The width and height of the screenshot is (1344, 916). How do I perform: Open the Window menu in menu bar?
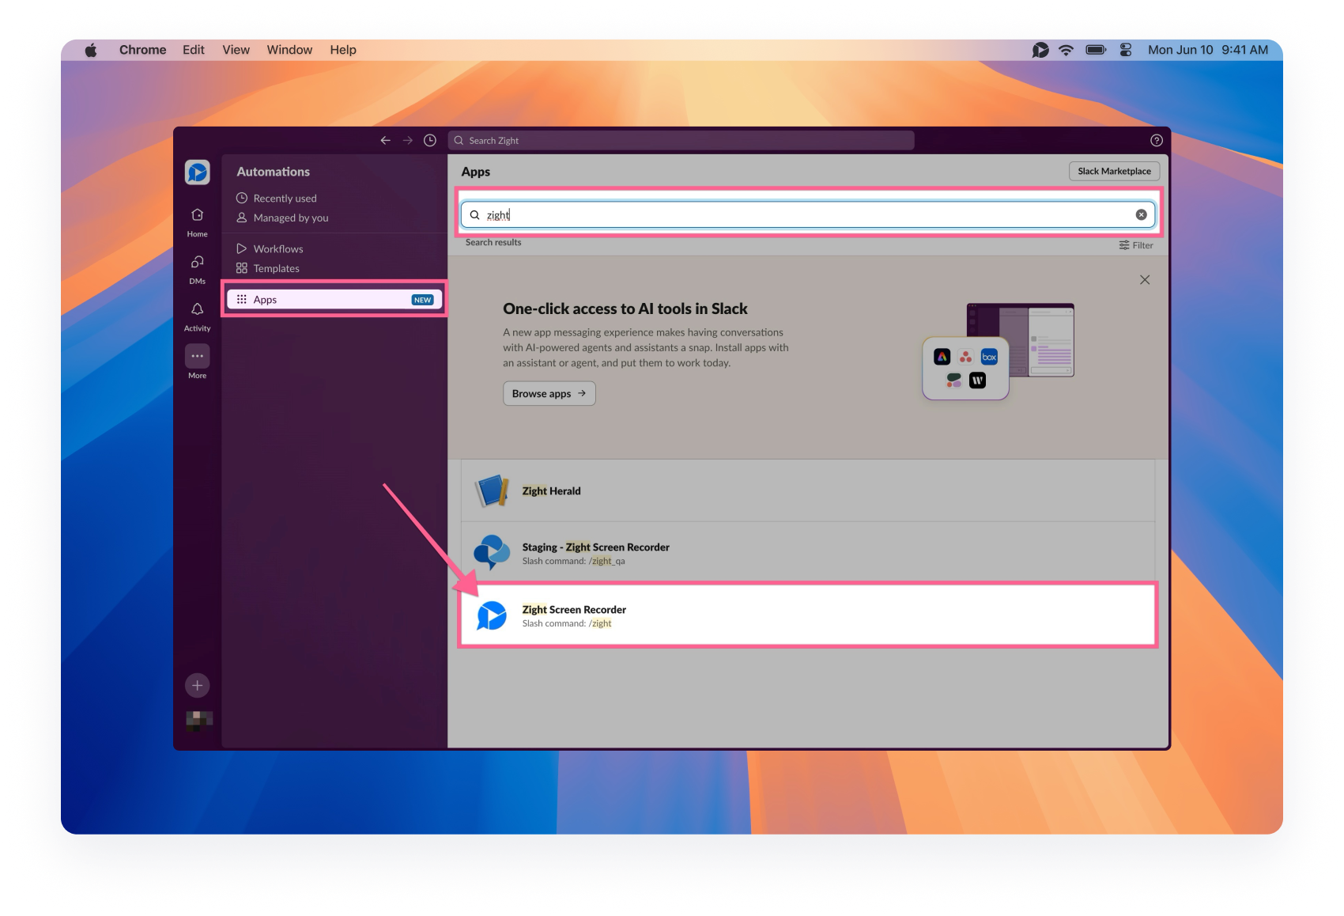pyautogui.click(x=289, y=50)
